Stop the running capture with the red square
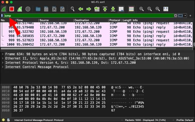 click(12, 9)
